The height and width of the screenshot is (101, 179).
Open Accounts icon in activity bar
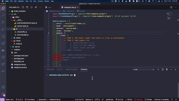pyautogui.click(x=3, y=87)
